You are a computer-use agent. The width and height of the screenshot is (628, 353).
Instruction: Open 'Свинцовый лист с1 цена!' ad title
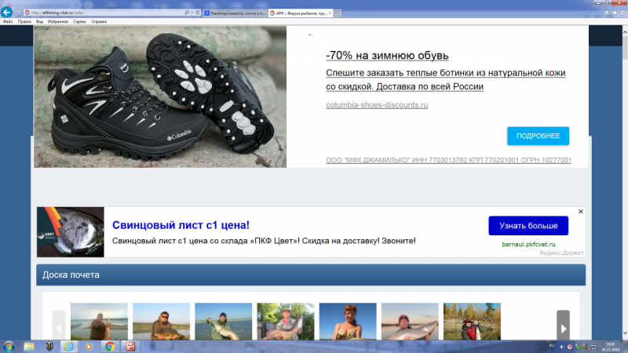[181, 225]
